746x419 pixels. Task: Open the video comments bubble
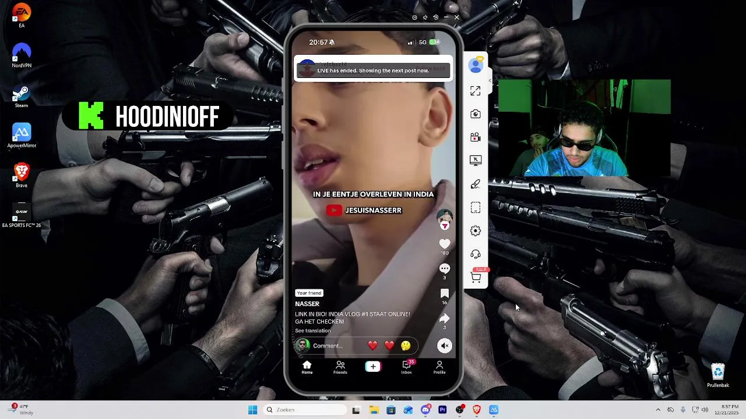pyautogui.click(x=445, y=268)
